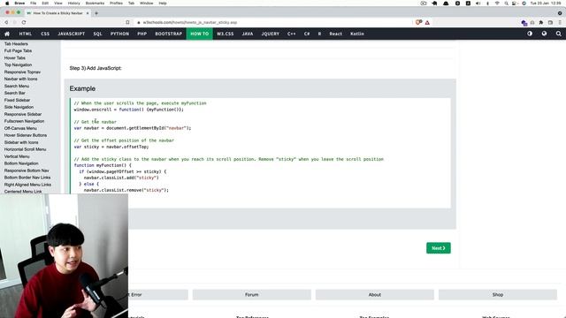The image size is (566, 318).
Task: Click the Forum button
Action: (x=251, y=294)
